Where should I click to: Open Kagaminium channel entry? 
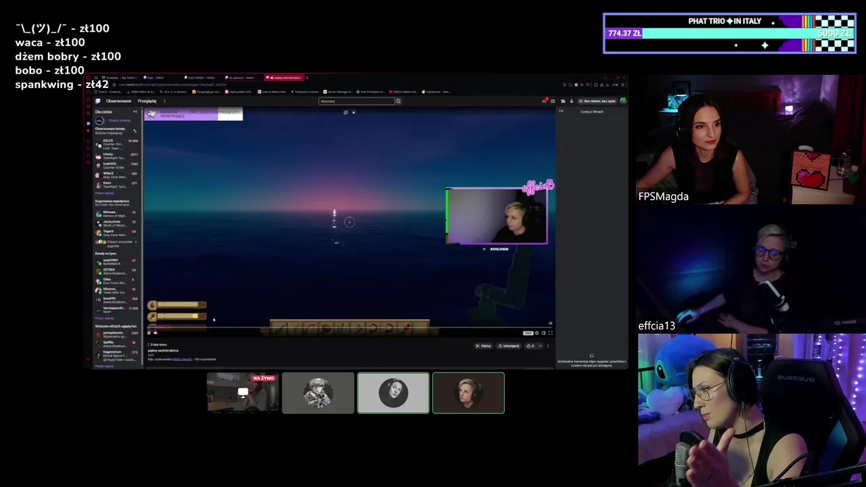point(116,356)
